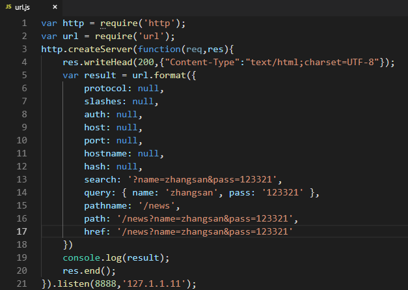The width and height of the screenshot is (408, 290).
Task: Click line number 5 in the gutter
Action: (24, 76)
